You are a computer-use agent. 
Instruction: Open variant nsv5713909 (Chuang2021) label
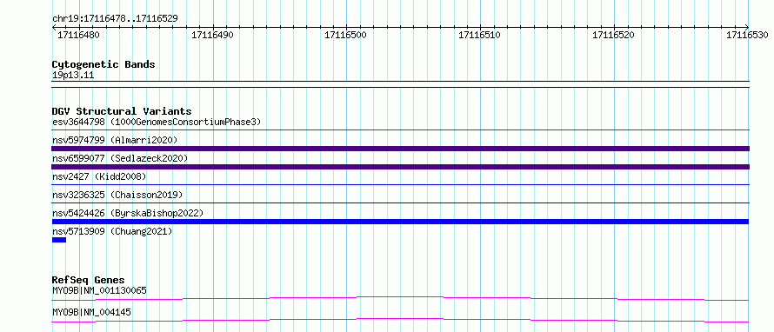[112, 231]
